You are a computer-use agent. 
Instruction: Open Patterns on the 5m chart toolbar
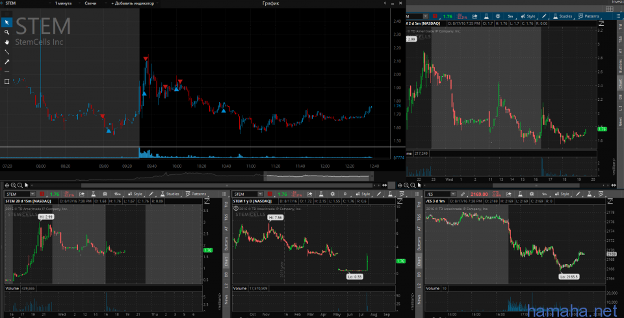click(590, 16)
